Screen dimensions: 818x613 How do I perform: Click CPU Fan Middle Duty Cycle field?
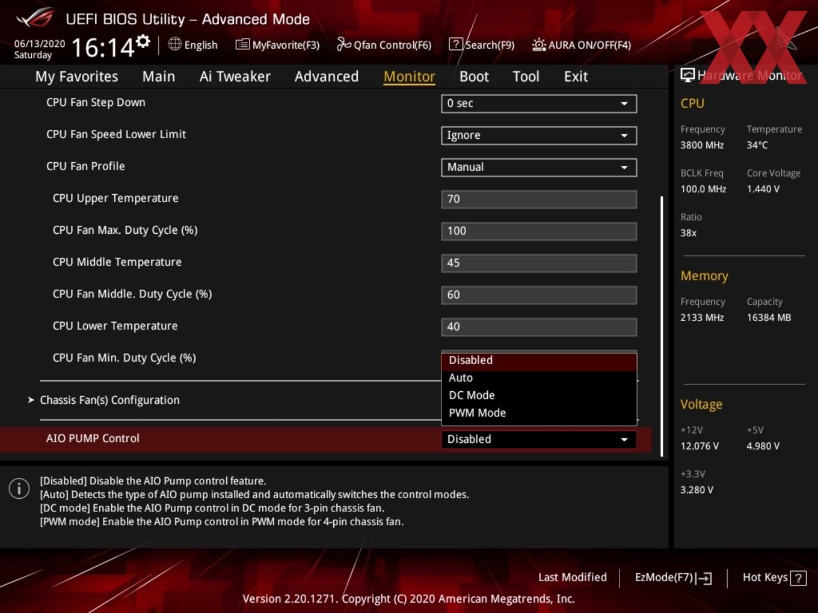[539, 294]
